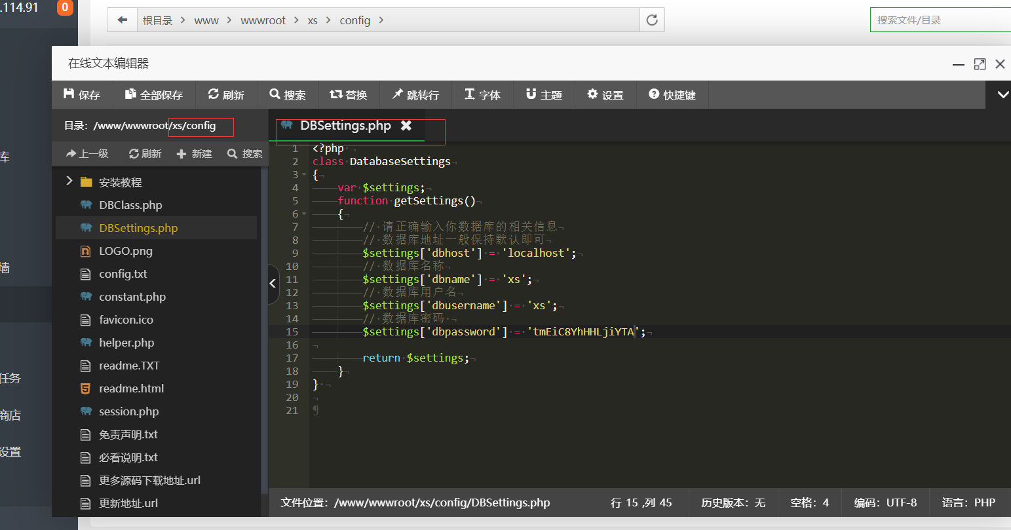Fold the code block at line 3
The height and width of the screenshot is (530, 1011).
click(304, 175)
